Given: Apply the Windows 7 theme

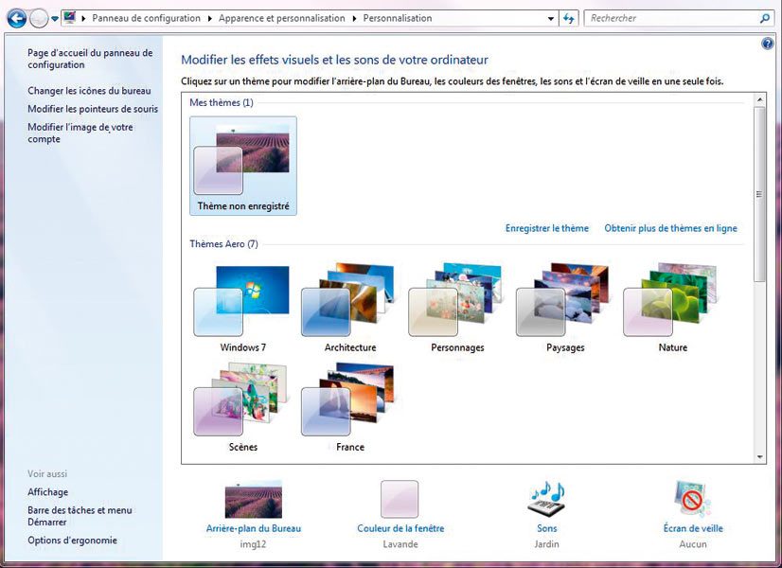Looking at the screenshot, I should pos(243,309).
